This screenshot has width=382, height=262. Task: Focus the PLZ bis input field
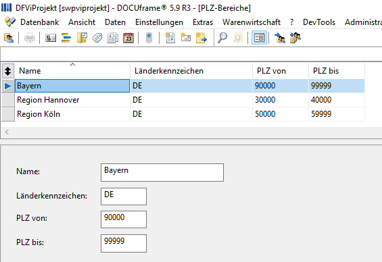(124, 243)
